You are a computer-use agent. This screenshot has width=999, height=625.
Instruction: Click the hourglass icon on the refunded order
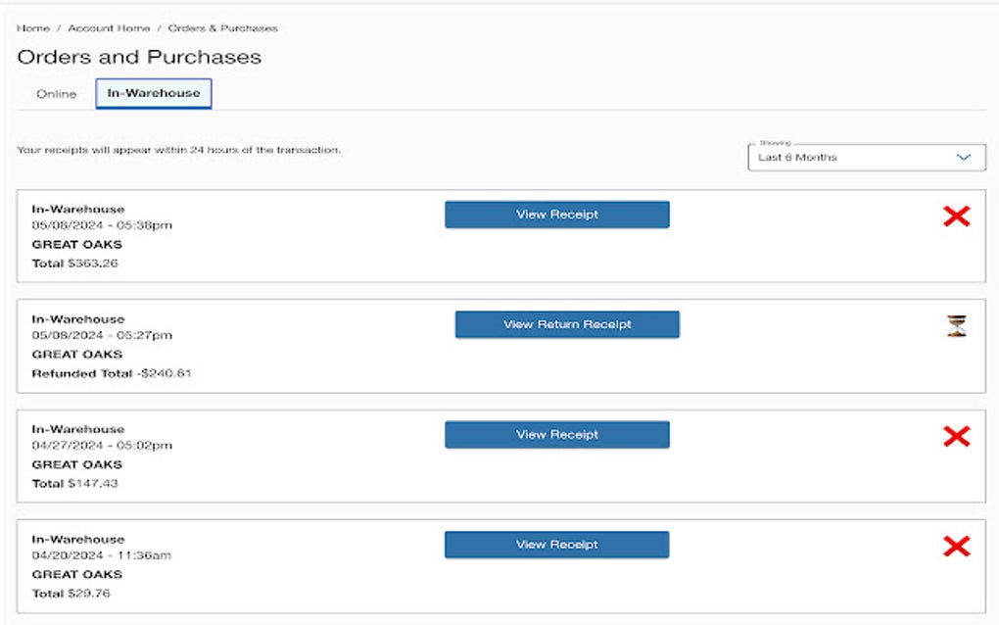(x=956, y=326)
